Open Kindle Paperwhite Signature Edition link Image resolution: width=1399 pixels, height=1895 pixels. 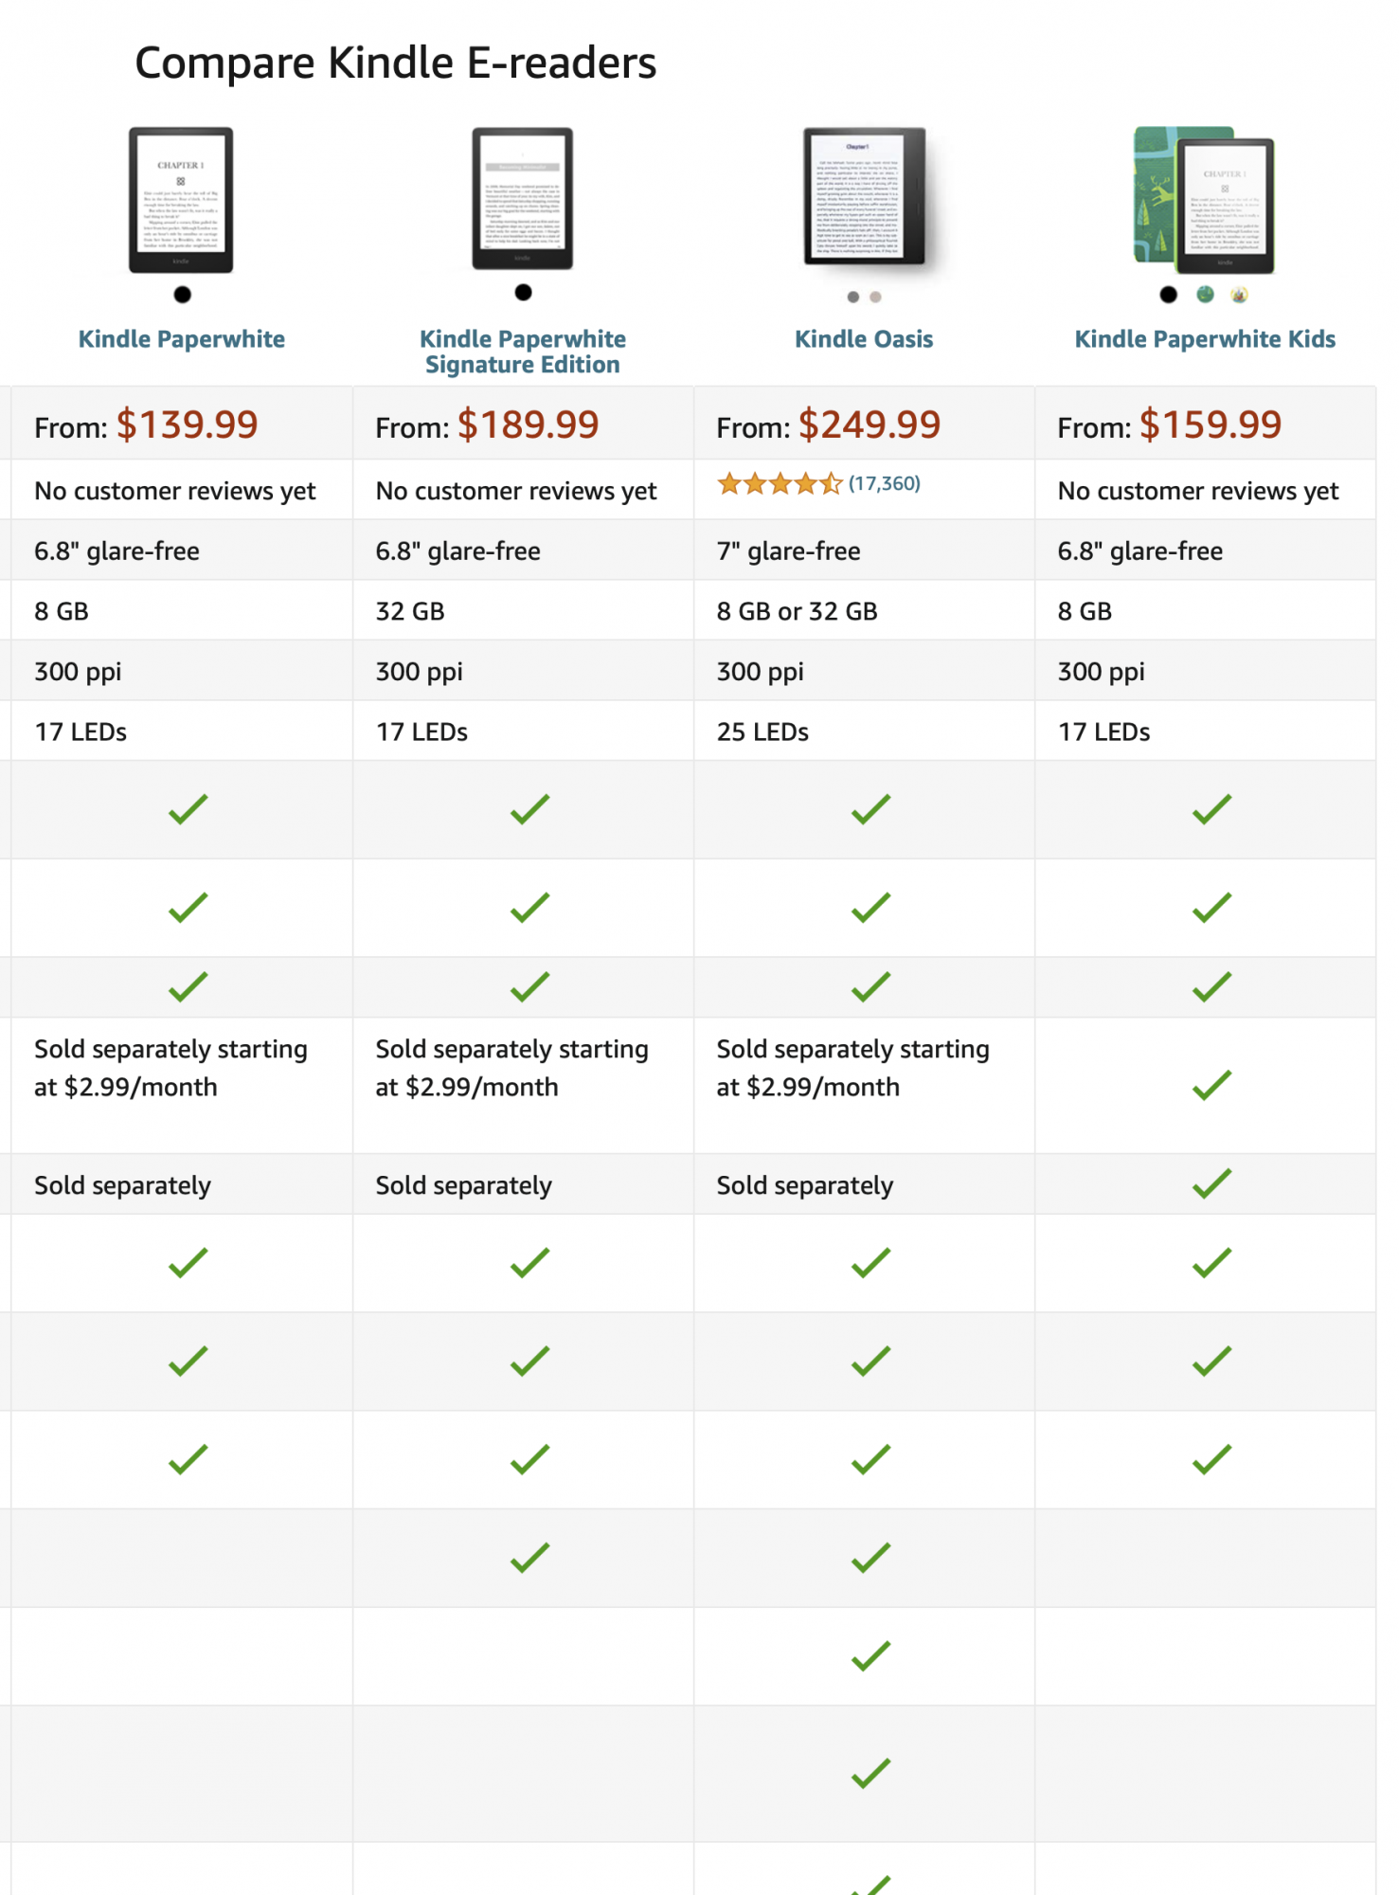[x=523, y=352]
